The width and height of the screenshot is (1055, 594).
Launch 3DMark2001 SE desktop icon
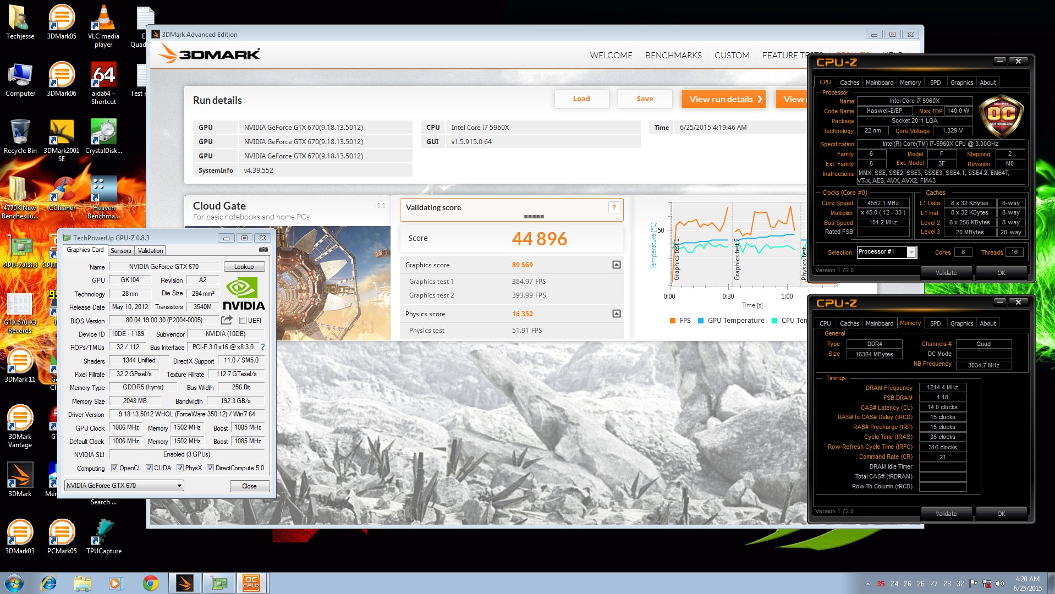62,141
